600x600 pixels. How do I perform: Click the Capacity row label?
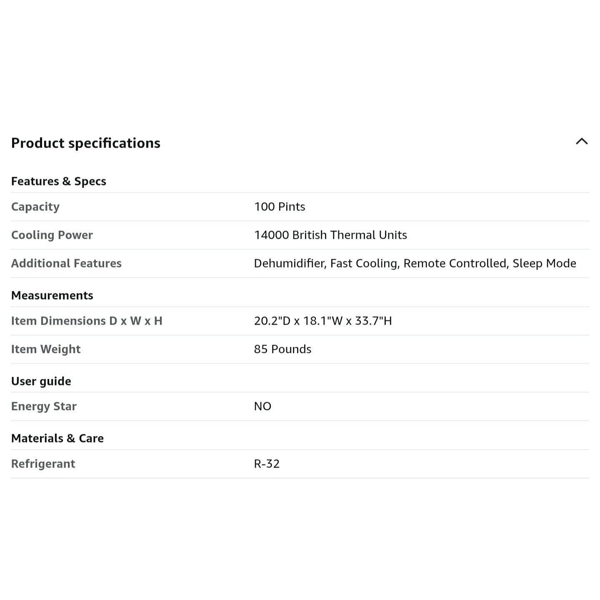(x=35, y=207)
